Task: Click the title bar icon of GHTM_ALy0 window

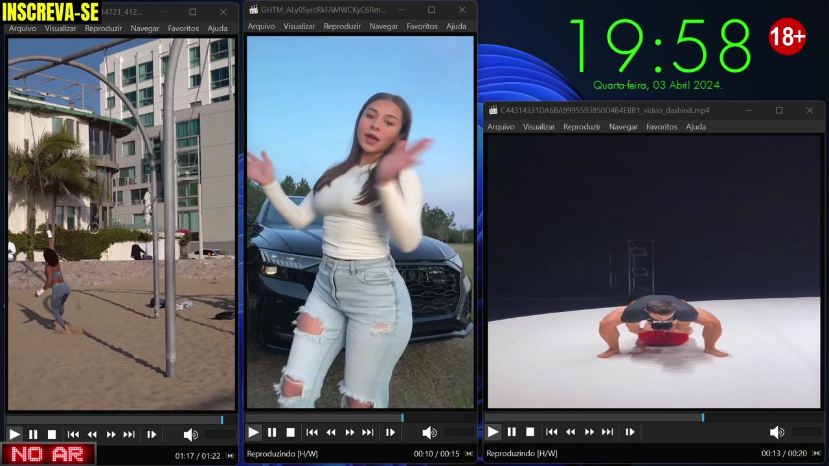Action: (x=253, y=10)
